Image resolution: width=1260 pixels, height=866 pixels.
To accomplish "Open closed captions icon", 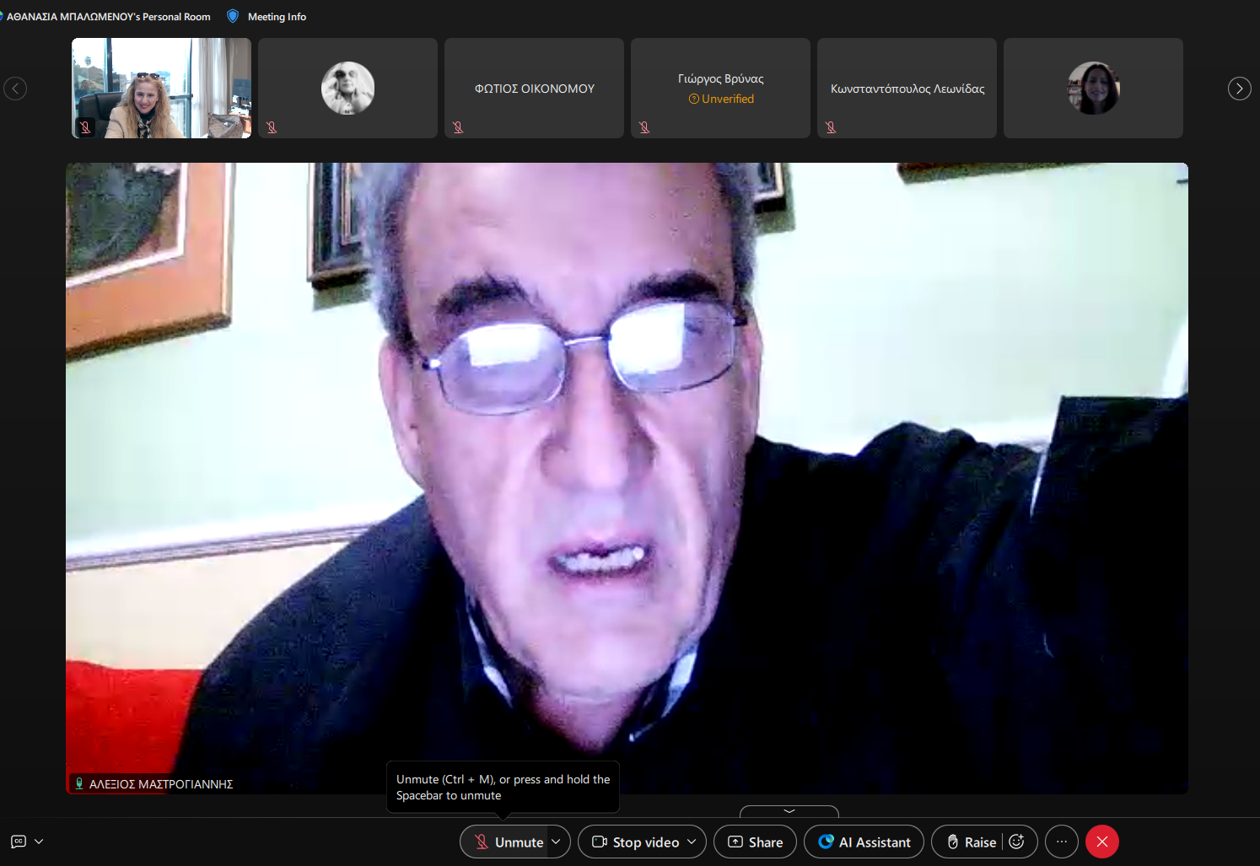I will click(19, 842).
